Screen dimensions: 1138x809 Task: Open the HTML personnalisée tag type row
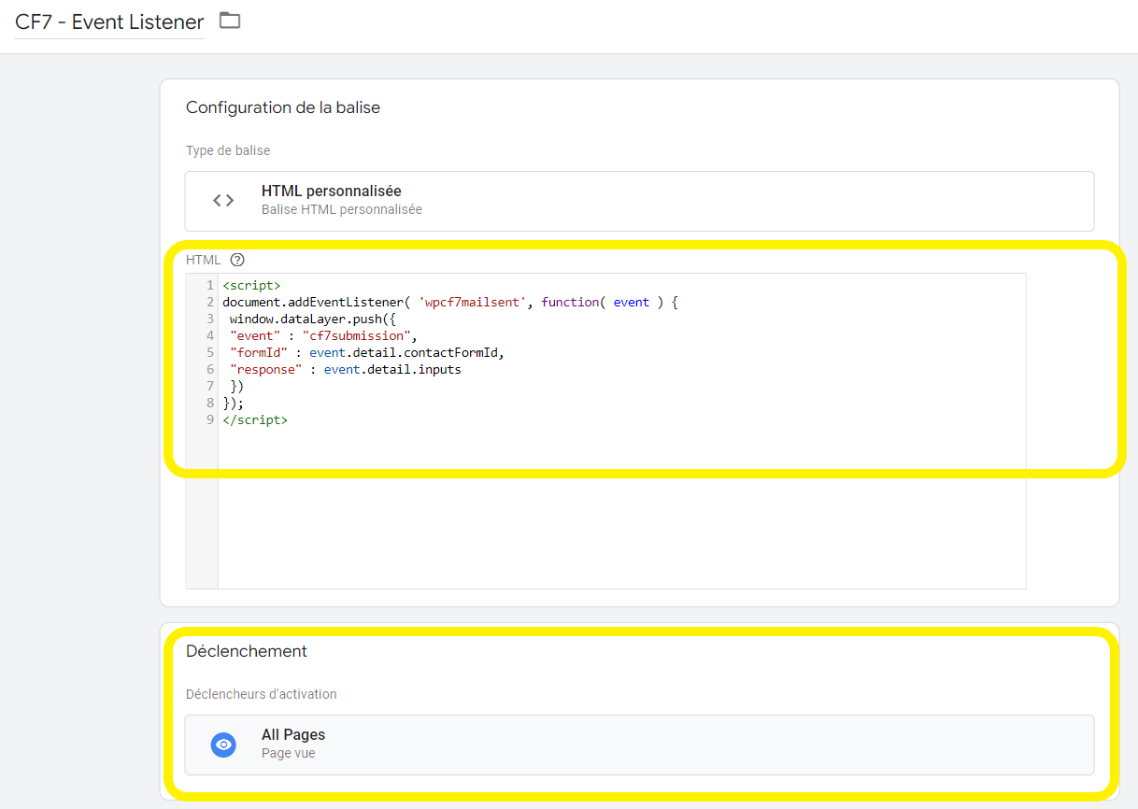tap(639, 201)
